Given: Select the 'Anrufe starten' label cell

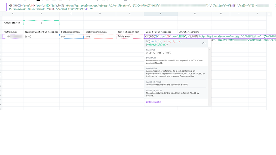Looking at the screenshot, I should (13, 23).
